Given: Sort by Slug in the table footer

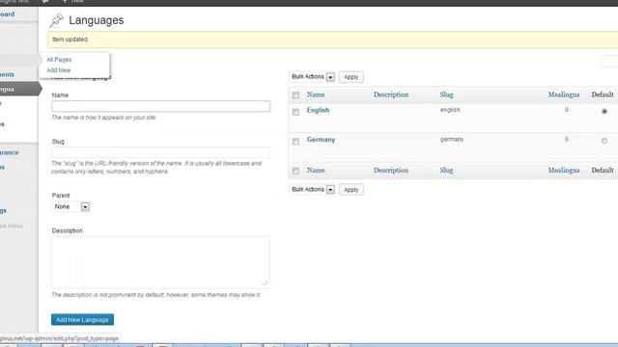Looking at the screenshot, I should point(446,171).
